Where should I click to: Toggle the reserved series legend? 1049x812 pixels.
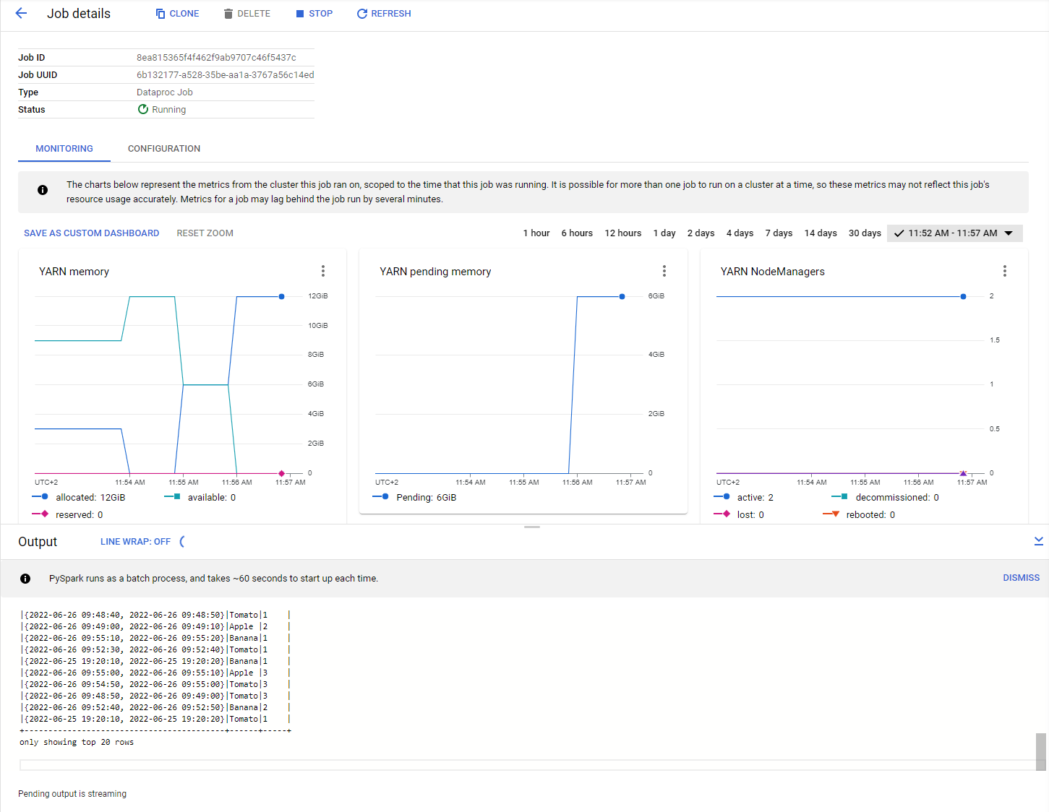67,514
